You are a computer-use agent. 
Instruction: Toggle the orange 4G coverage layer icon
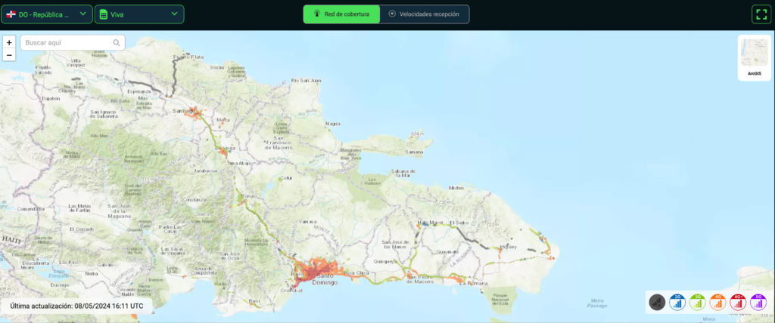[x=717, y=303]
